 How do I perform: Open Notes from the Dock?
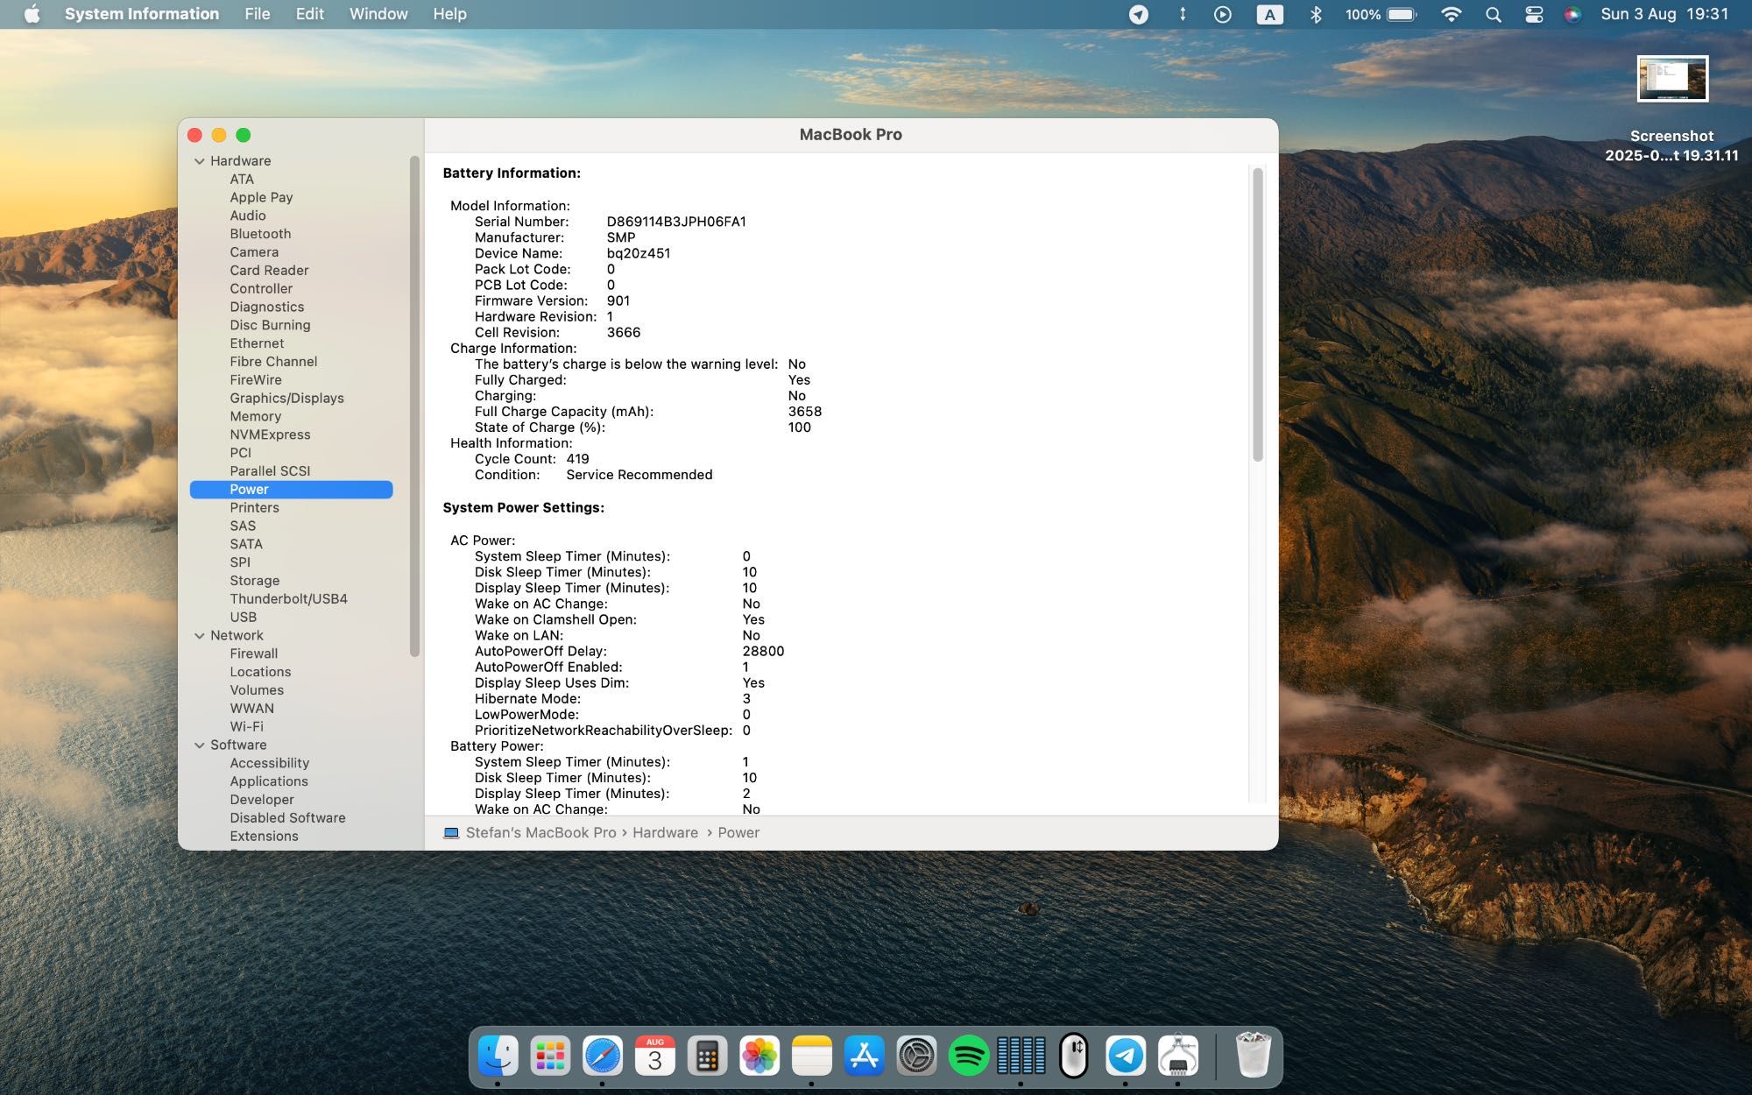coord(811,1056)
